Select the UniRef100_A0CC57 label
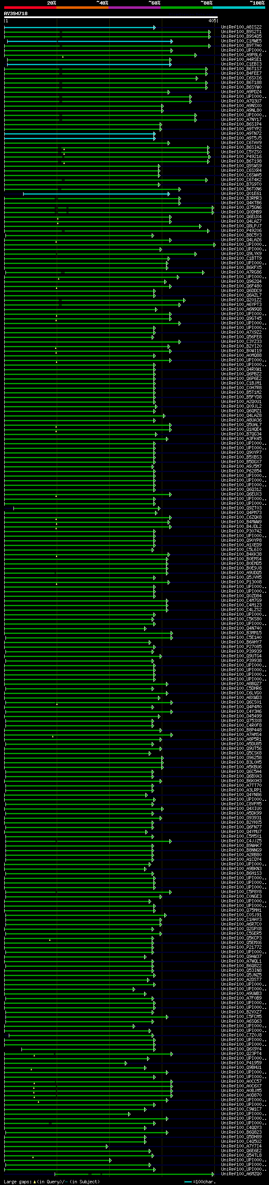The height and width of the screenshot is (1185, 269). pyautogui.click(x=241, y=1081)
